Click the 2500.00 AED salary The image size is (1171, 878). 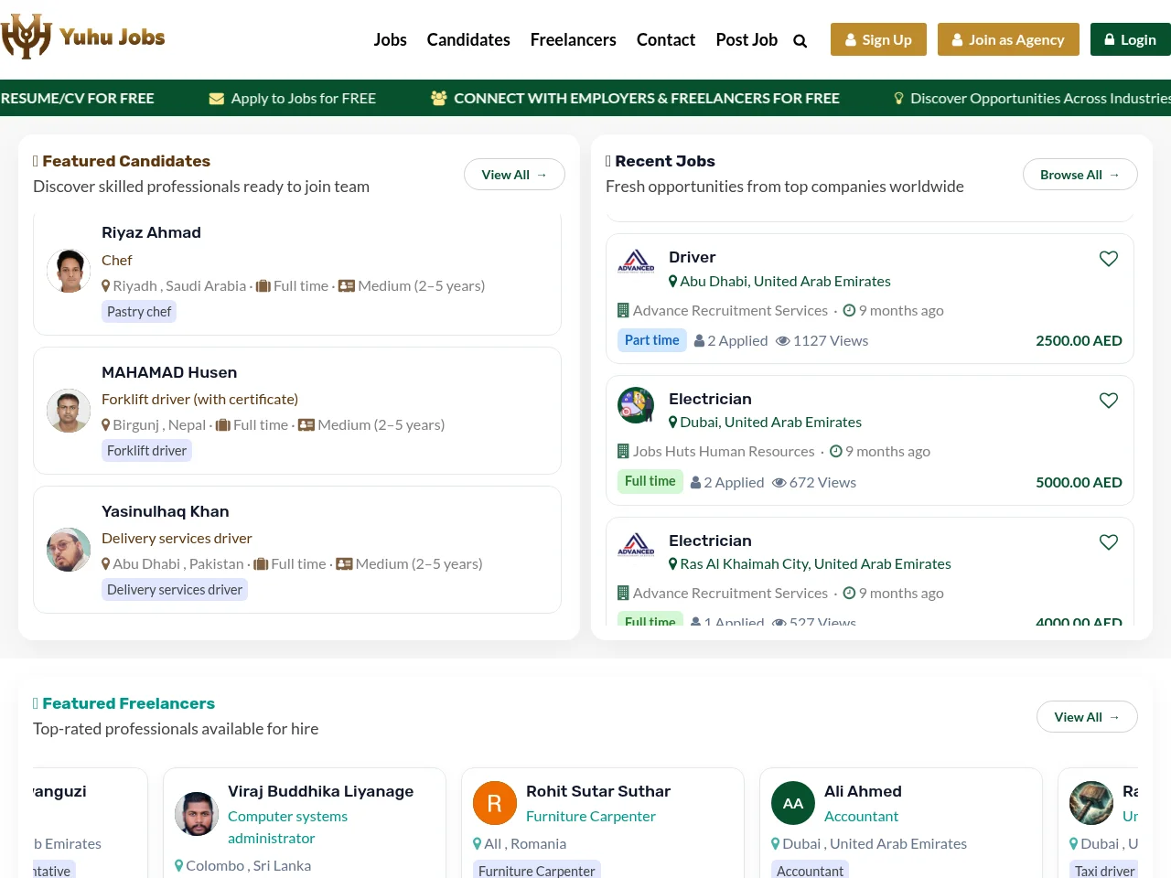pyautogui.click(x=1079, y=341)
